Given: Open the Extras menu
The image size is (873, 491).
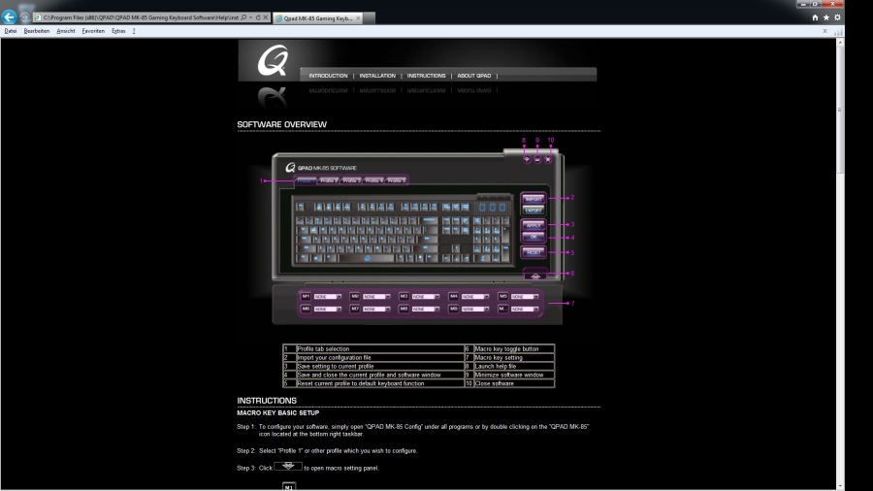Looking at the screenshot, I should [118, 31].
